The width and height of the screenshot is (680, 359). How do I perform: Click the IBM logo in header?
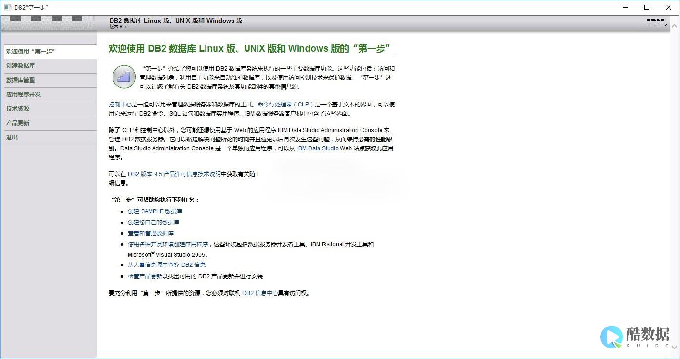click(x=657, y=23)
